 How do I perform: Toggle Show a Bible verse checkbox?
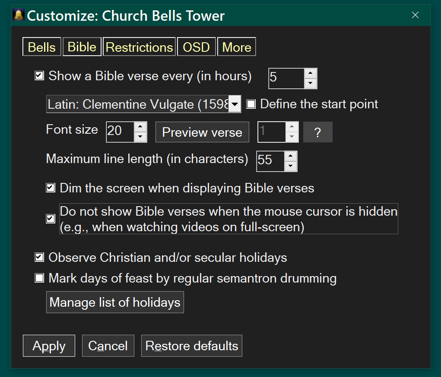39,76
